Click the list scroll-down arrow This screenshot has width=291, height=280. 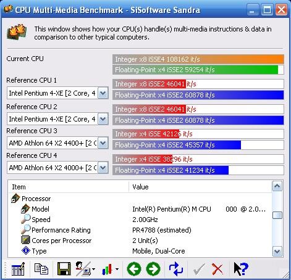point(277,251)
